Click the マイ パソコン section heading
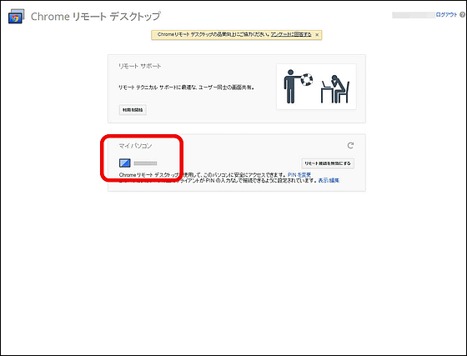Screen dimensions: 467x356 tap(135, 146)
